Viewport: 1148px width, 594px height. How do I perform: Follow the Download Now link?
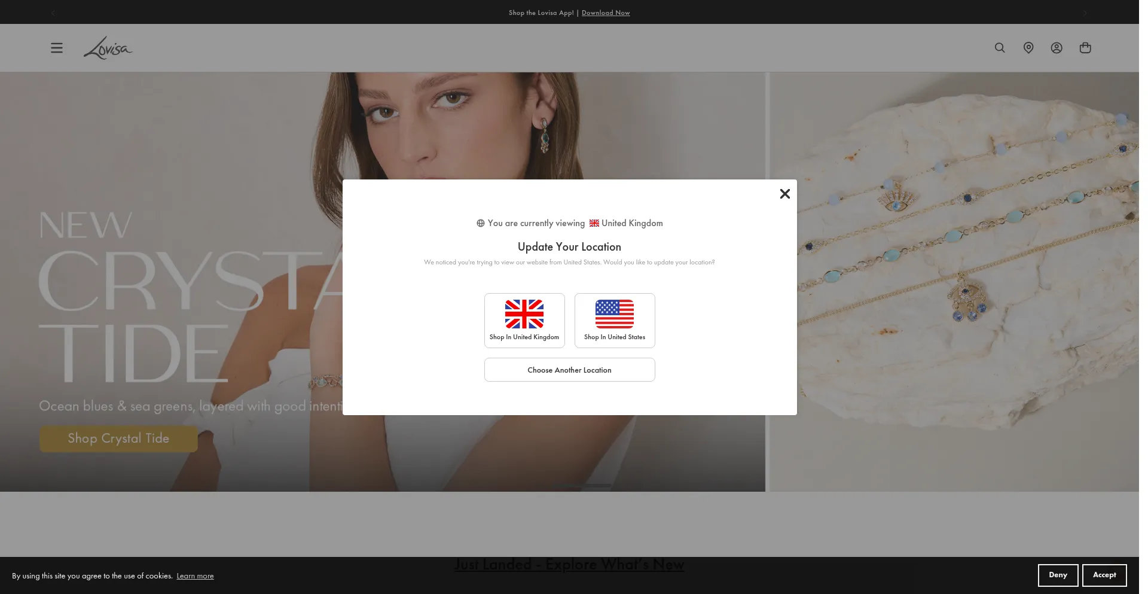pos(606,13)
